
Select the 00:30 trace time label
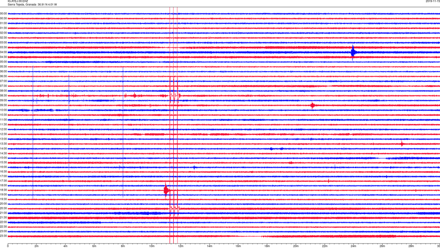[4, 18]
